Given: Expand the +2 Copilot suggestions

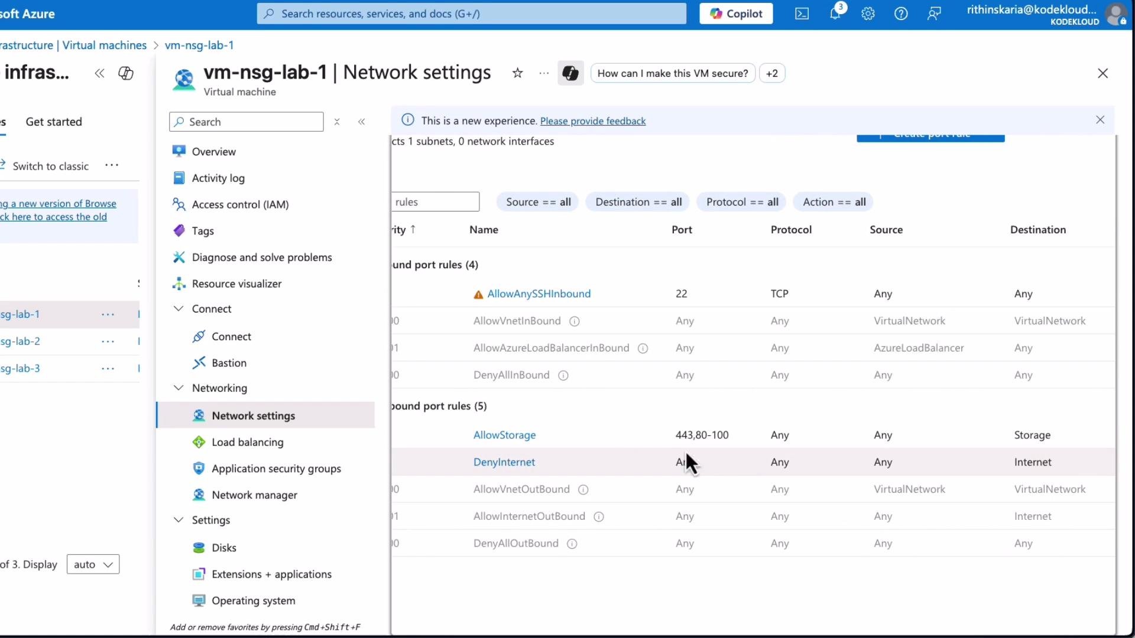Looking at the screenshot, I should (x=771, y=73).
